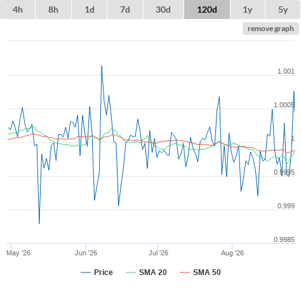Click the active 120d range tab
This screenshot has height=289, width=301.
tap(207, 10)
